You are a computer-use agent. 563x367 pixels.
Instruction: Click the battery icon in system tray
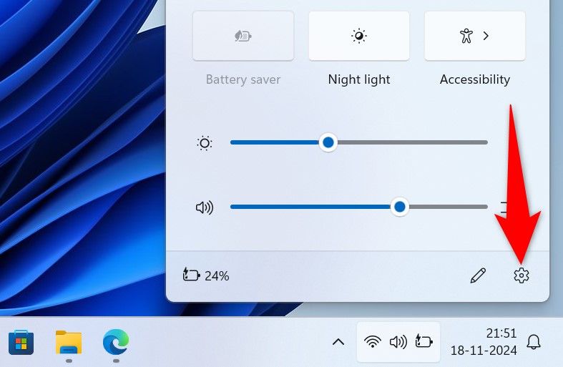pyautogui.click(x=424, y=342)
